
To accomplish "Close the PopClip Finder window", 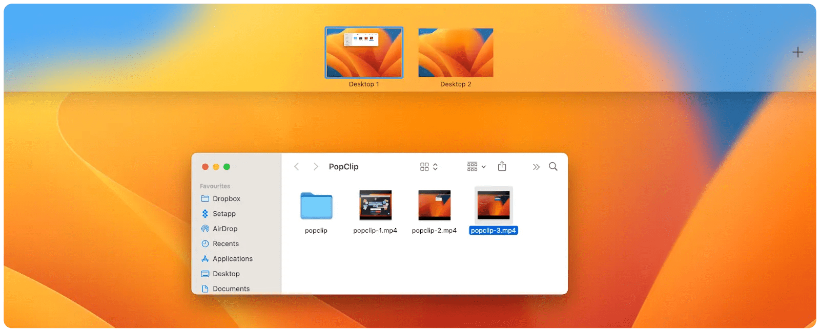I will pyautogui.click(x=205, y=167).
